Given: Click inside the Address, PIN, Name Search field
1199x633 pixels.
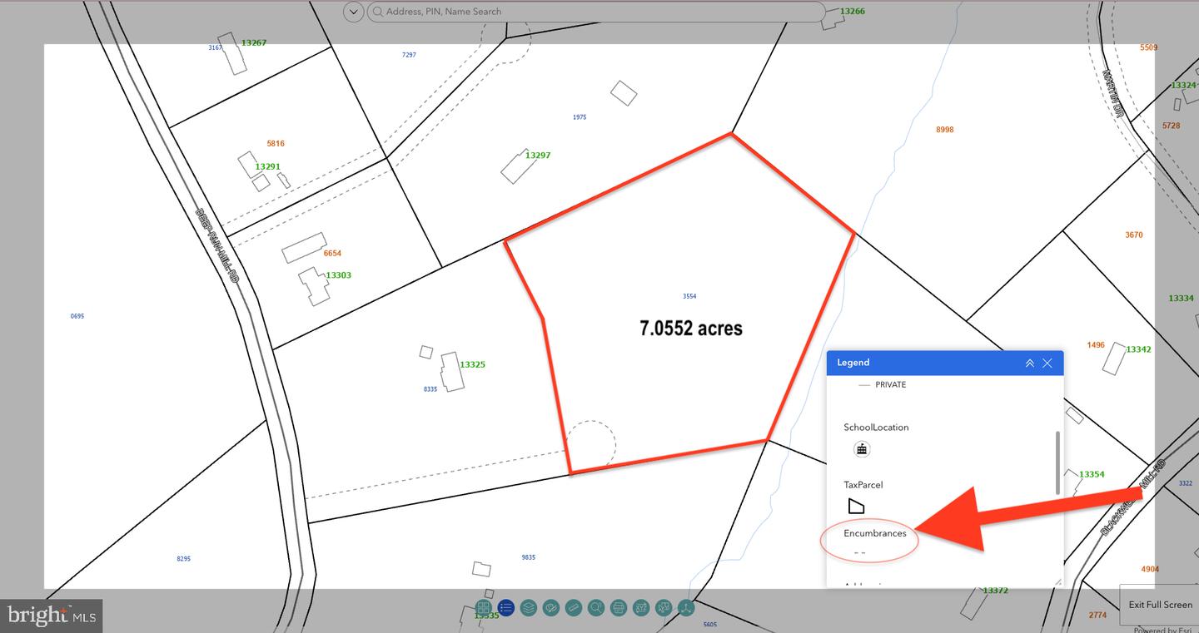Looking at the screenshot, I should [x=583, y=11].
